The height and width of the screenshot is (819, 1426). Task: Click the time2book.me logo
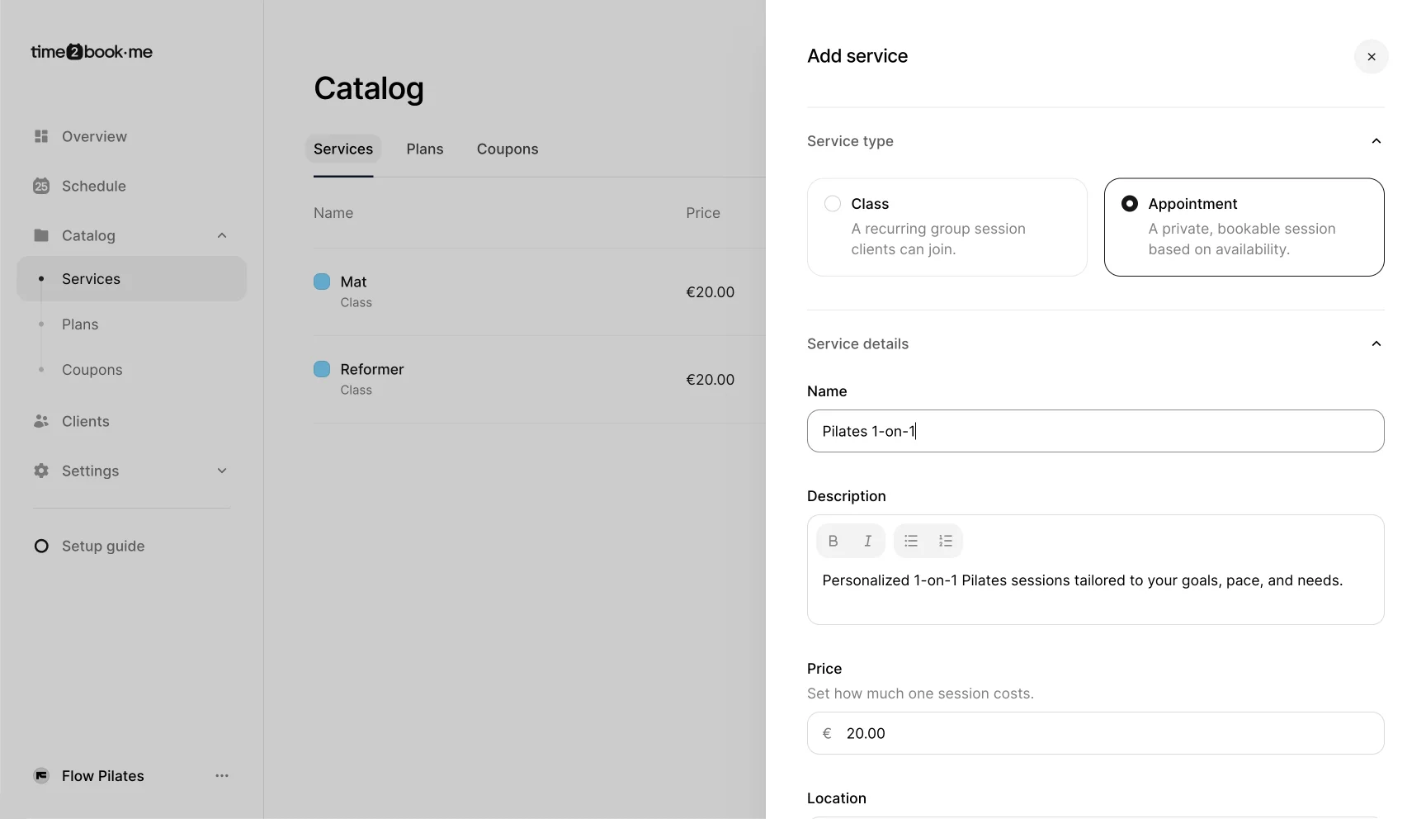92,52
